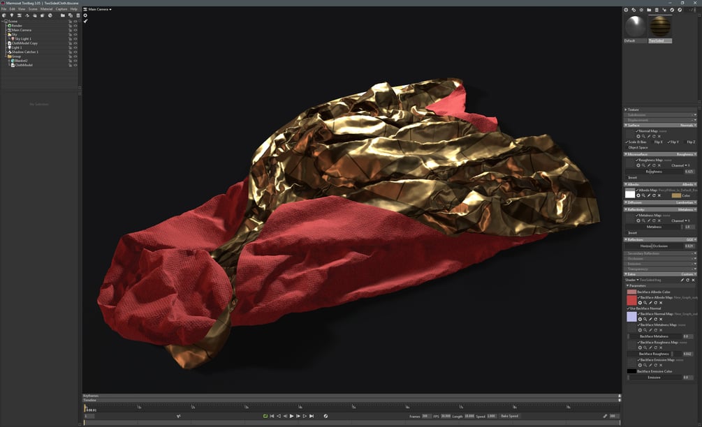Toggle Use Backface Normal checkbox
702x427 pixels.
coord(628,308)
